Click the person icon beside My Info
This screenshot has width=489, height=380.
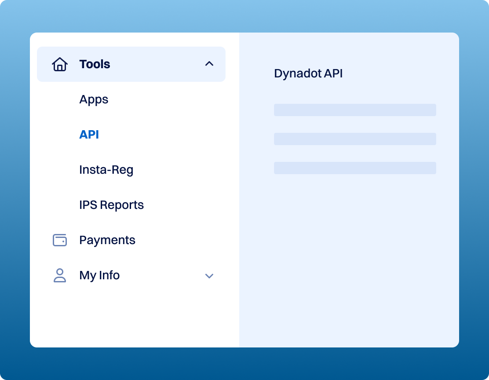coord(59,275)
